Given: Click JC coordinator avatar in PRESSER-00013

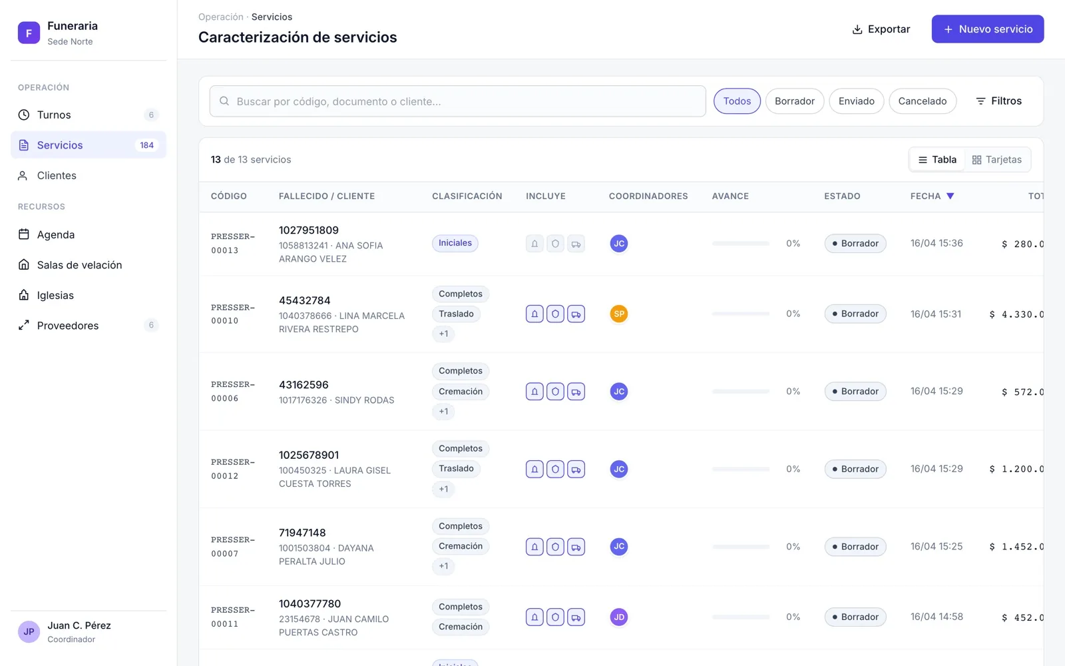Looking at the screenshot, I should pos(619,244).
